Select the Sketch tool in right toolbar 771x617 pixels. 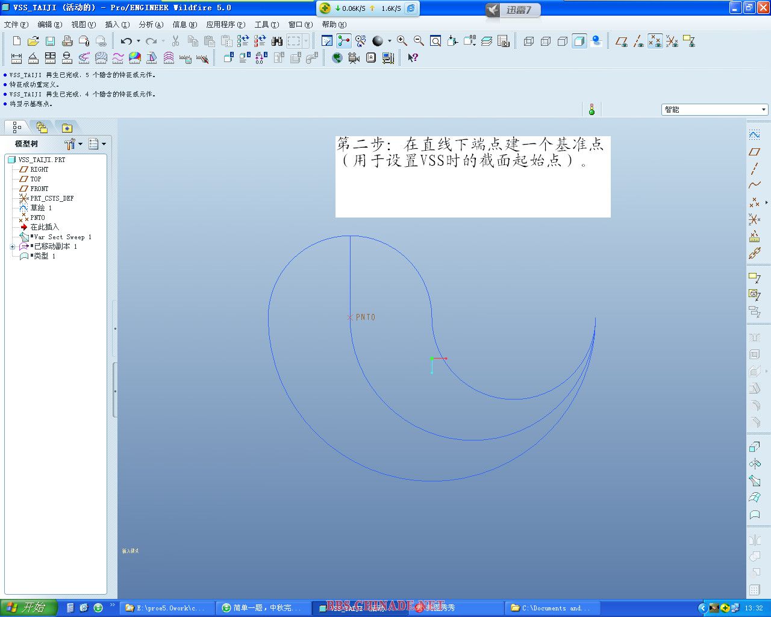(x=754, y=134)
